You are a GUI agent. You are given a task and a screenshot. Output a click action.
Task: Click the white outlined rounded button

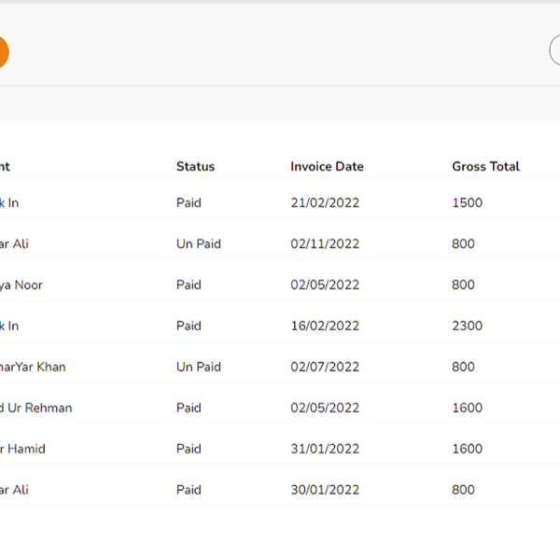point(554,51)
